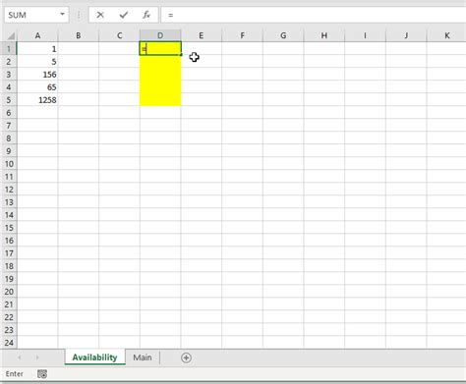
Task: Select column A header
Action: tap(37, 35)
